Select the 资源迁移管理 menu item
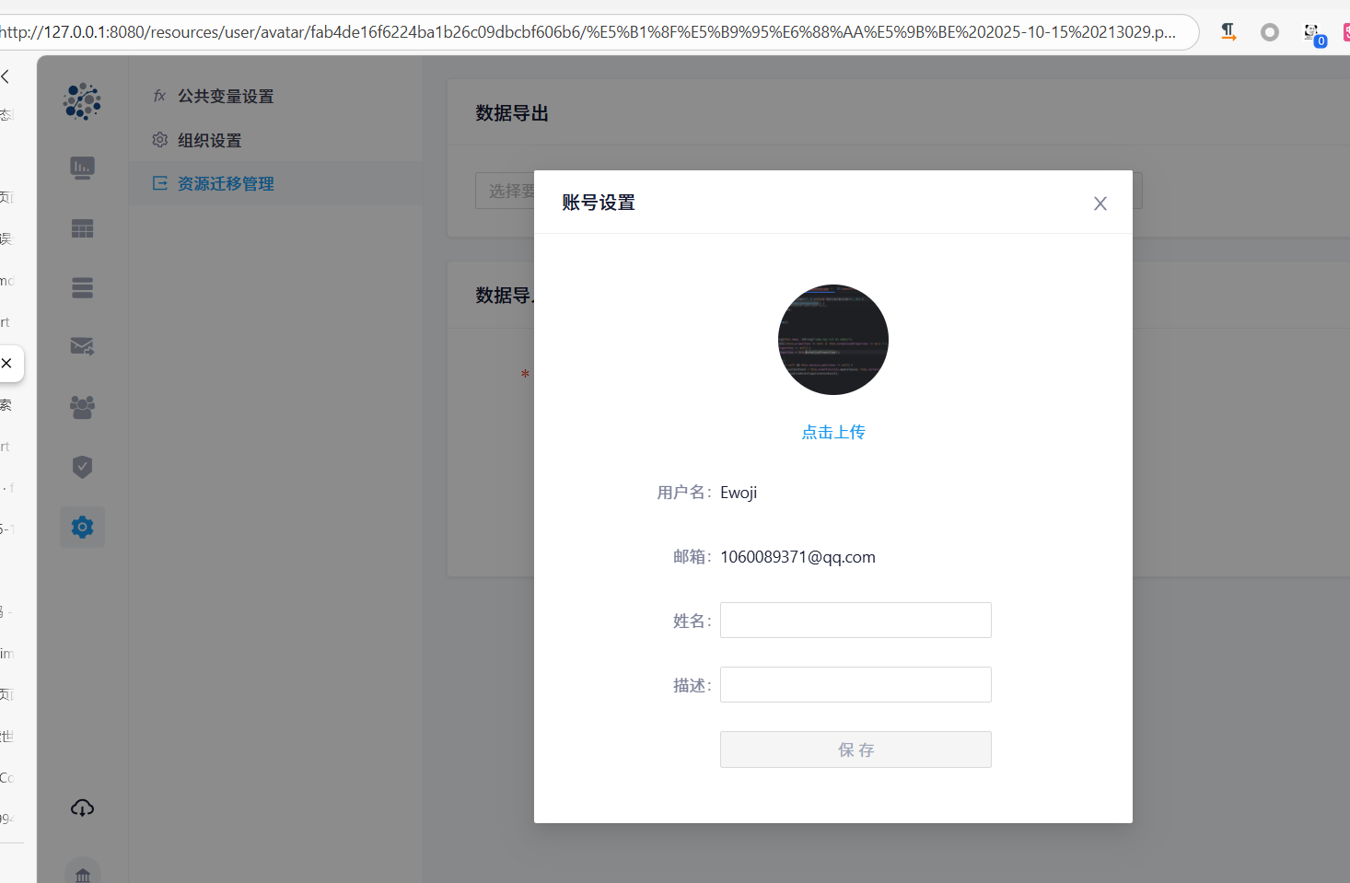Image resolution: width=1350 pixels, height=883 pixels. (225, 184)
